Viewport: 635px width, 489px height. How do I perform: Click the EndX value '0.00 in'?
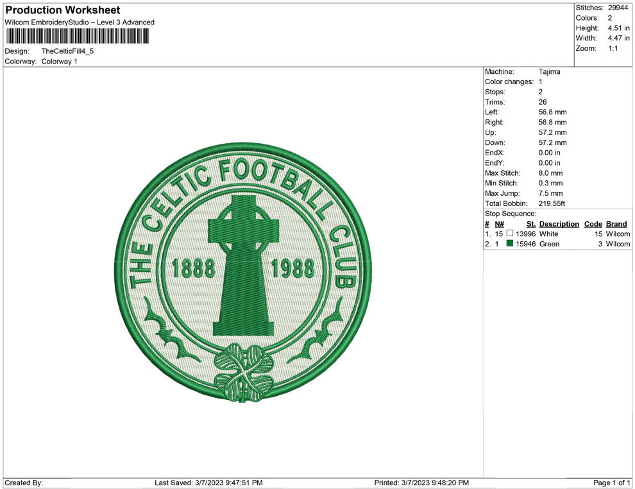pos(550,153)
